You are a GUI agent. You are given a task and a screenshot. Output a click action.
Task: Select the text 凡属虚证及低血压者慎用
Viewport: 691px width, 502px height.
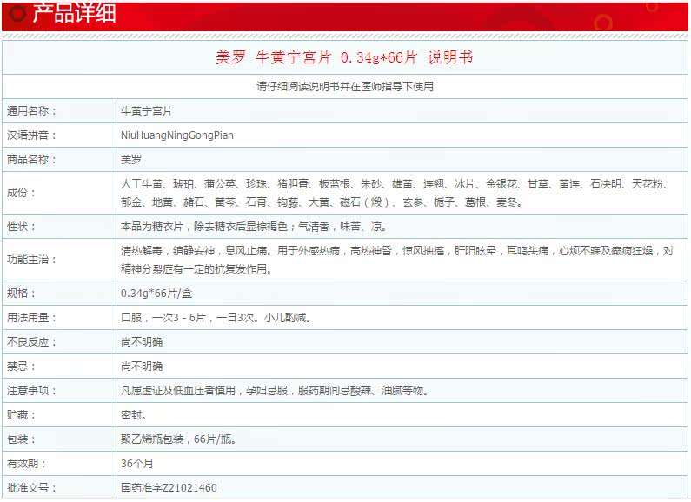(178, 391)
